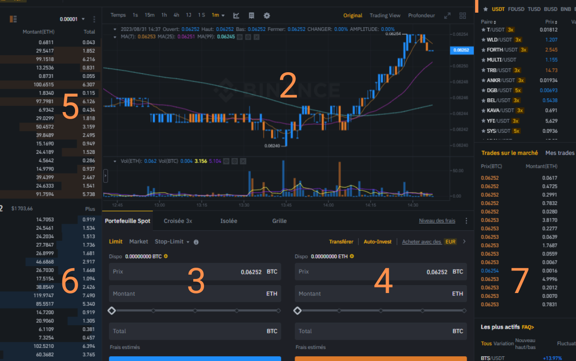The height and width of the screenshot is (361, 576).
Task: Open MA indicator settings icon
Action: [248, 37]
